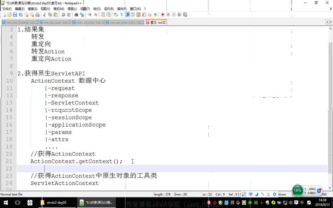Start macro recording with red dot
This screenshot has height=208, width=333.
[x=163, y=15]
